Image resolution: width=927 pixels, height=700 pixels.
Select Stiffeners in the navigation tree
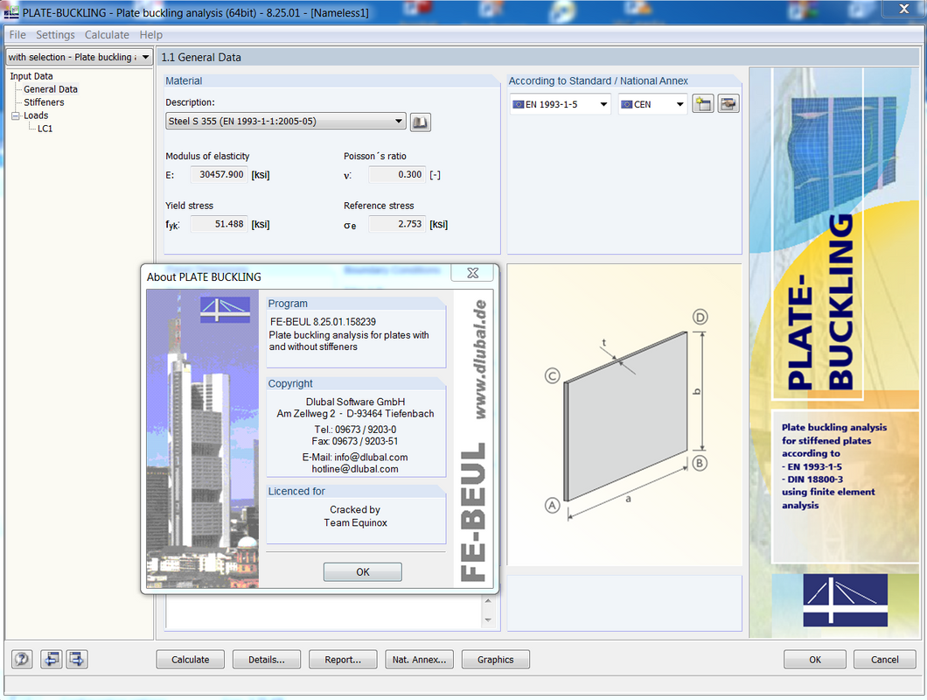[x=44, y=102]
